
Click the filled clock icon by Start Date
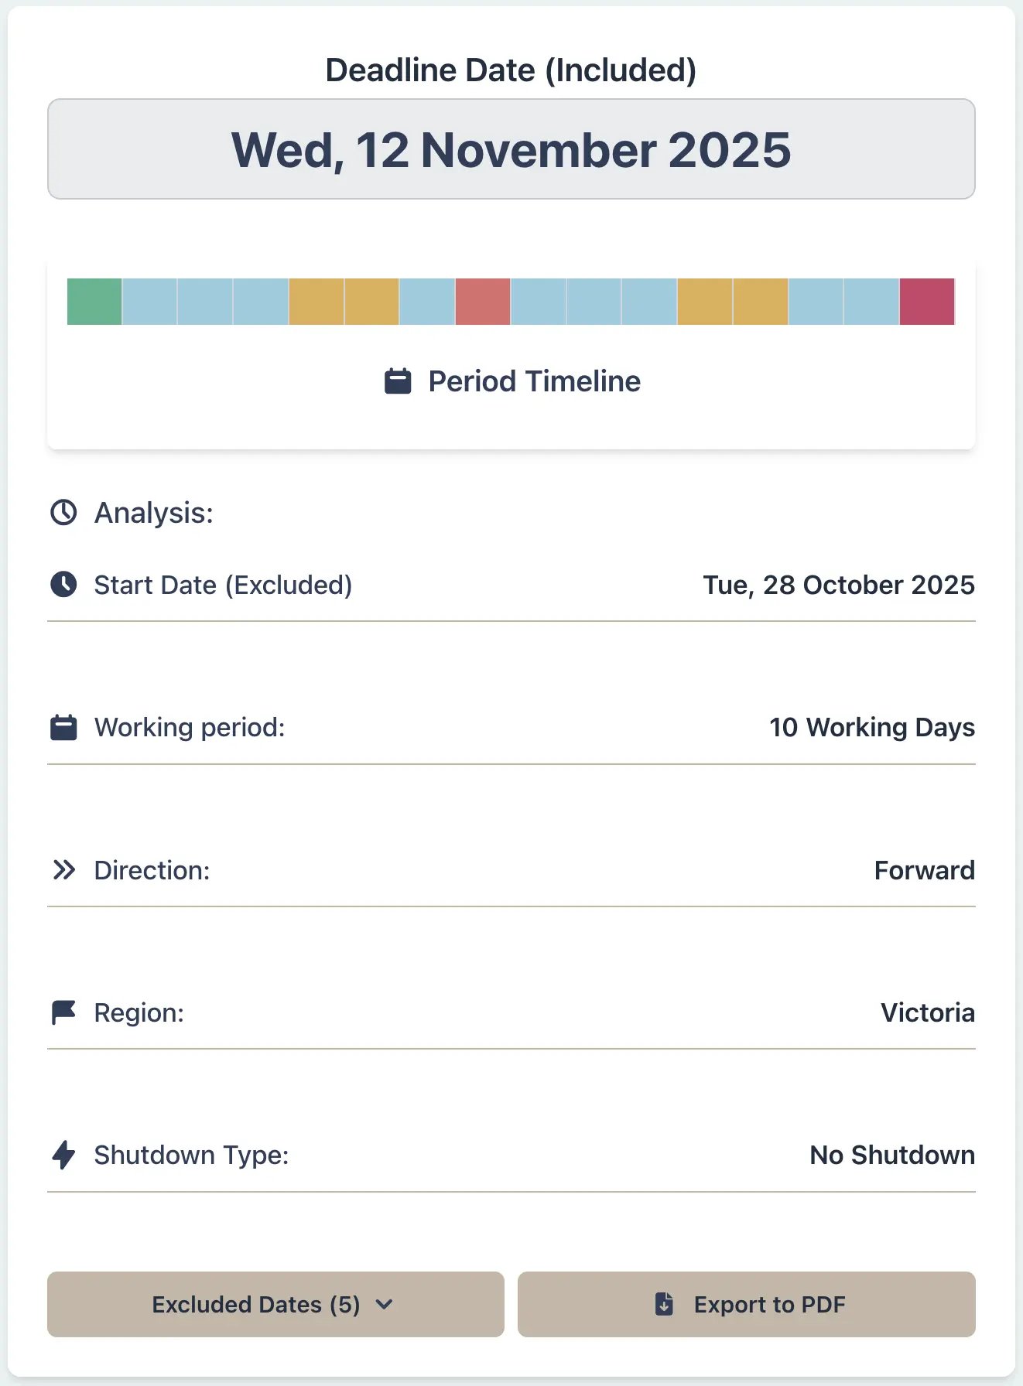pyautogui.click(x=63, y=585)
